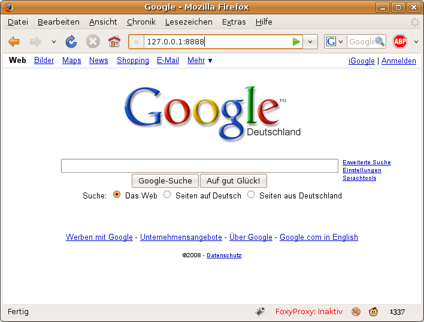Image resolution: width=424 pixels, height=322 pixels.
Task: Select the Das Web radio option
Action: 117,195
